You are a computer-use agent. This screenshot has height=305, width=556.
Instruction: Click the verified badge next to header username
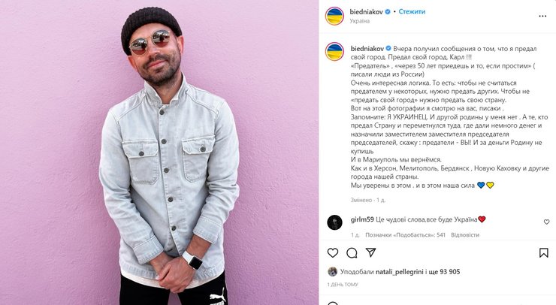(388, 12)
